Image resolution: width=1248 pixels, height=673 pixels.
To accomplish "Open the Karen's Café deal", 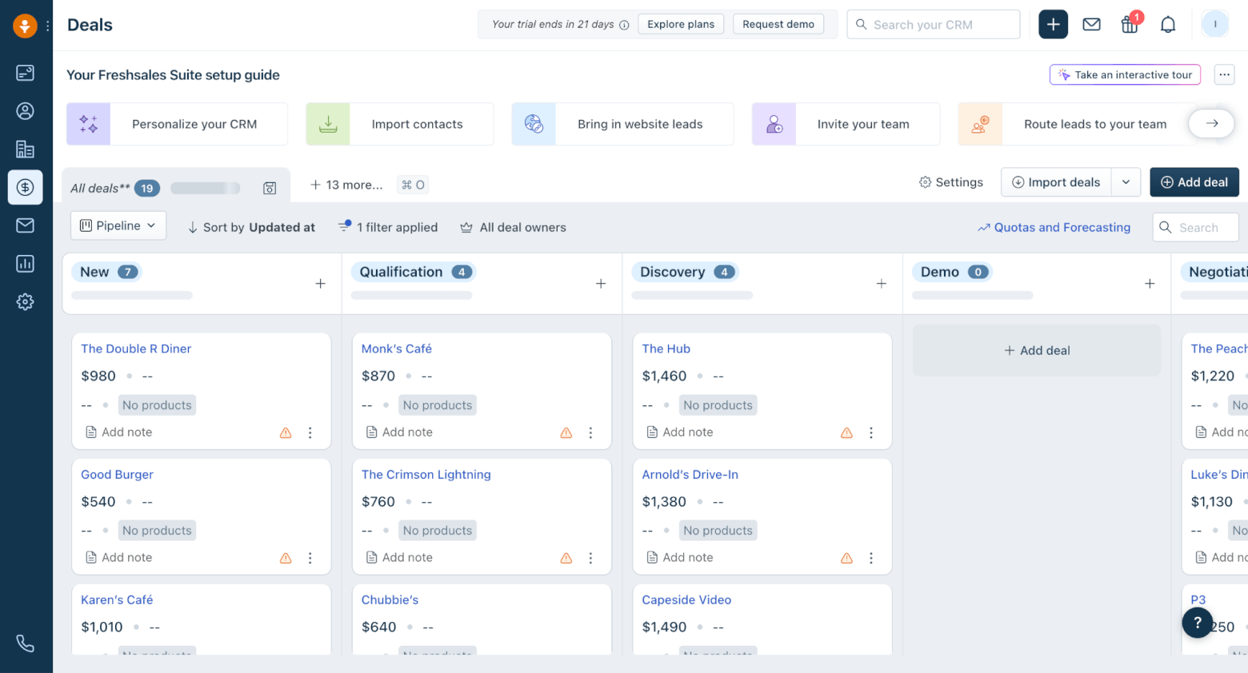I will pyautogui.click(x=117, y=599).
